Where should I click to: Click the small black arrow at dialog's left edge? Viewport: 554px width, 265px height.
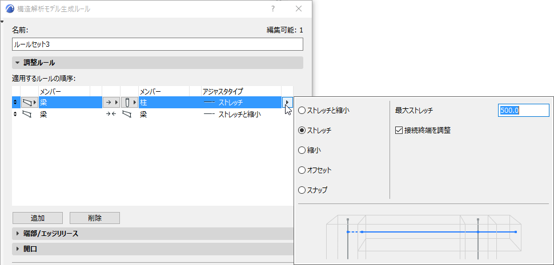click(2, 22)
